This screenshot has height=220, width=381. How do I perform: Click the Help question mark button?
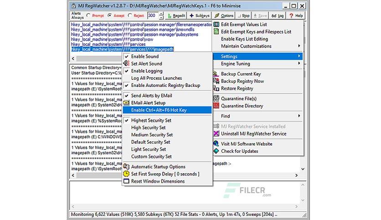(x=296, y=15)
